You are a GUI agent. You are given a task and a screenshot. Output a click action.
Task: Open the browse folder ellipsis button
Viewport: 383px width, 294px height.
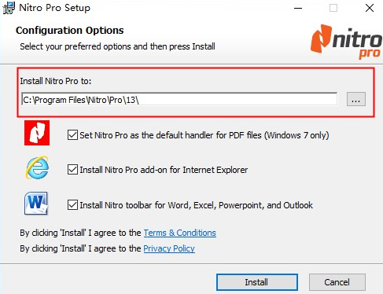click(356, 99)
